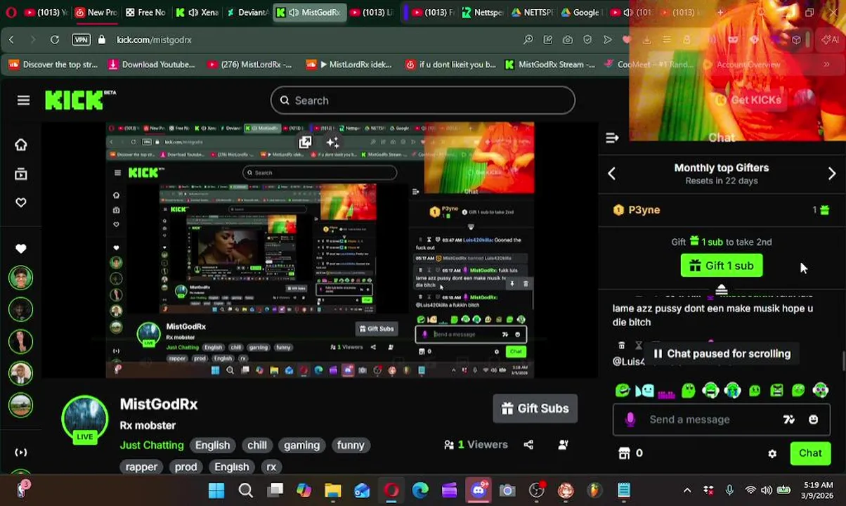The width and height of the screenshot is (846, 506).
Task: Open File Explorer from taskbar
Action: [333, 490]
